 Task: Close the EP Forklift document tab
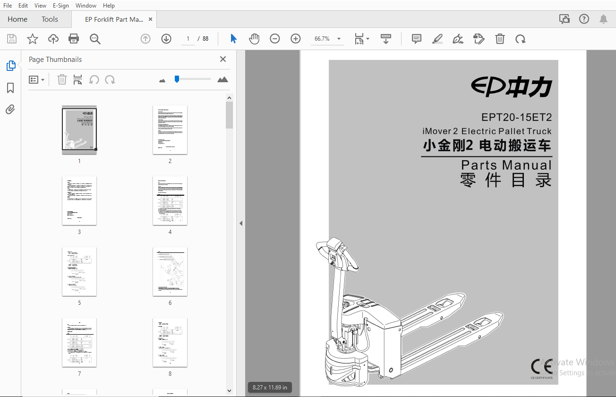click(151, 19)
